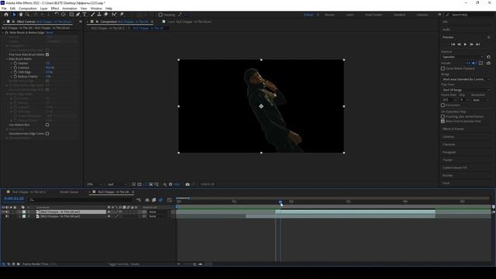Screen dimensions: 496x279
Task: Toggle Snapping checkbox in toolbar
Action: [160, 15]
